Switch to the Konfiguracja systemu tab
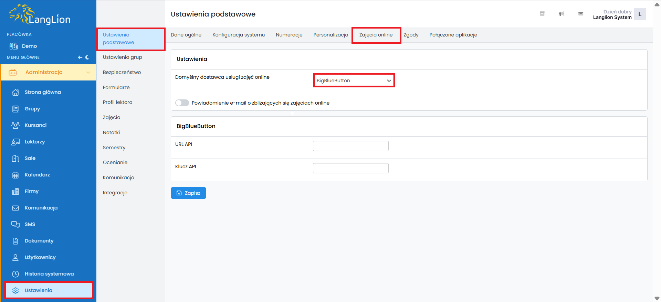 238,35
